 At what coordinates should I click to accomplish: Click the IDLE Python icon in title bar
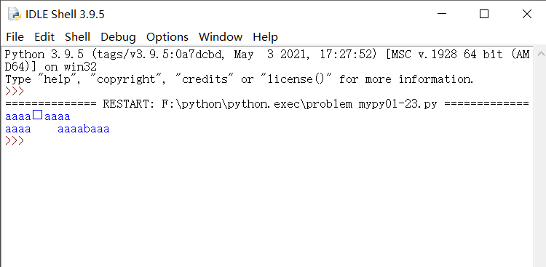coord(15,14)
